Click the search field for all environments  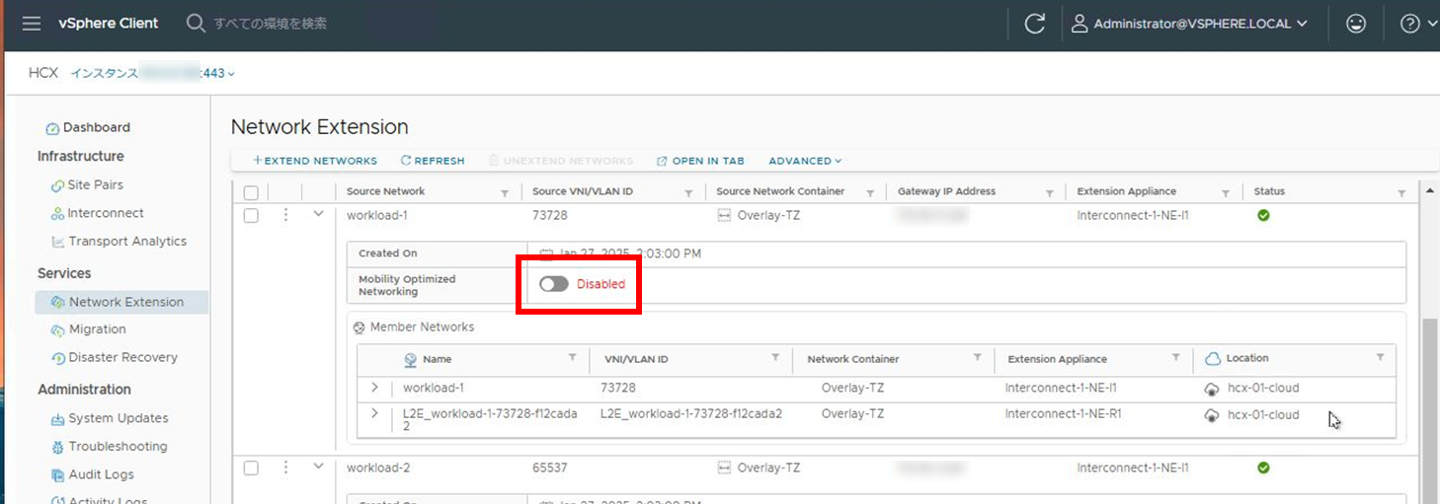(271, 24)
